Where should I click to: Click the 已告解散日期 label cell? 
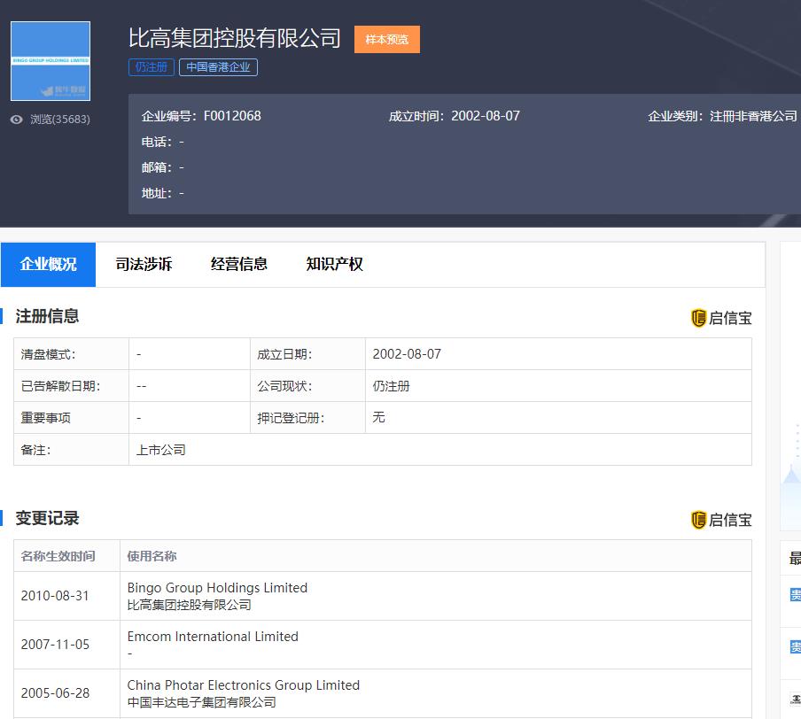(72, 386)
